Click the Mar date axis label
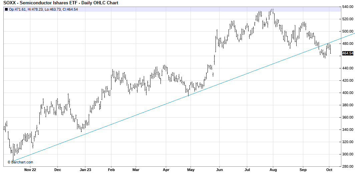Screen dimensions: 355x180 tap(135, 170)
